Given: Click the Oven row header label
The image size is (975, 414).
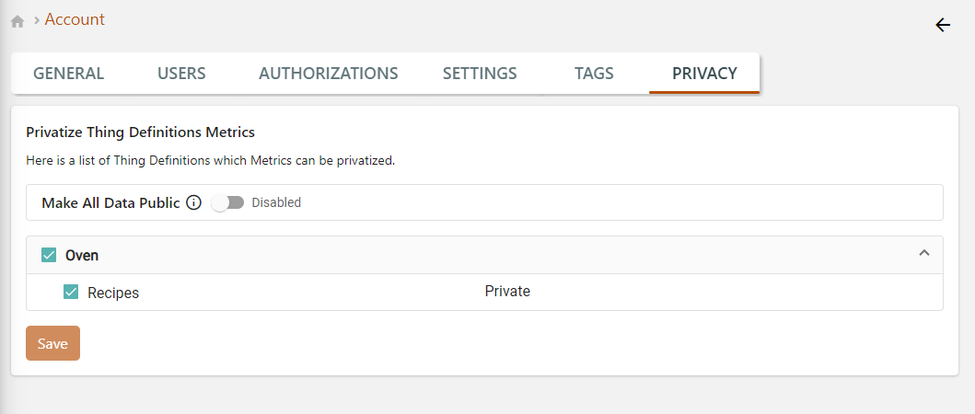Looking at the screenshot, I should [x=82, y=256].
